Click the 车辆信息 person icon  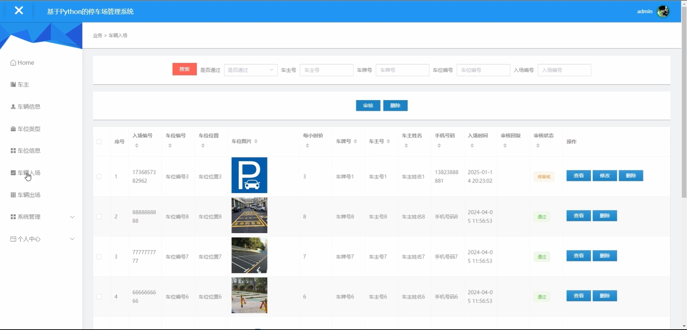point(13,107)
